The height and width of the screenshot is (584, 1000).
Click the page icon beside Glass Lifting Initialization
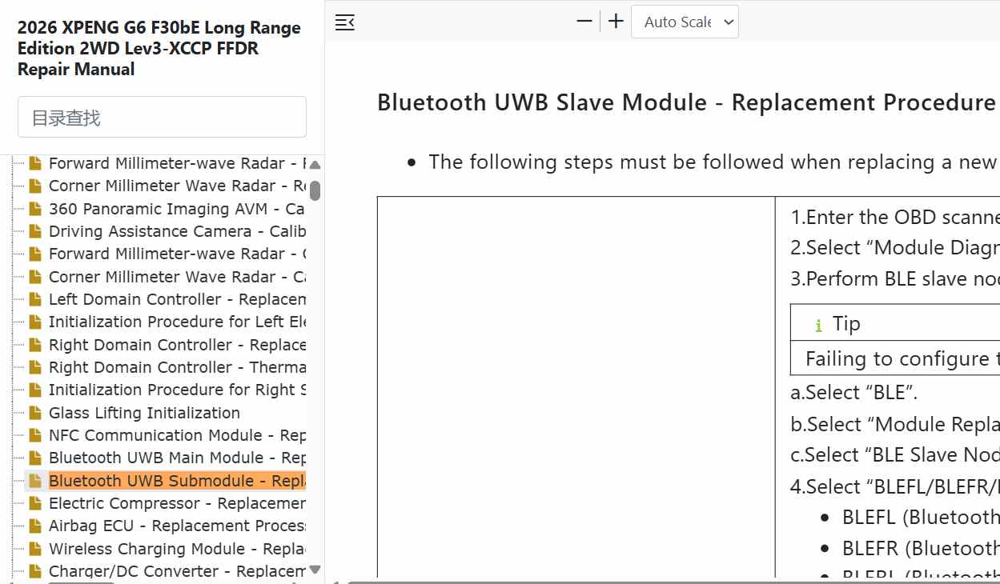[x=34, y=413]
